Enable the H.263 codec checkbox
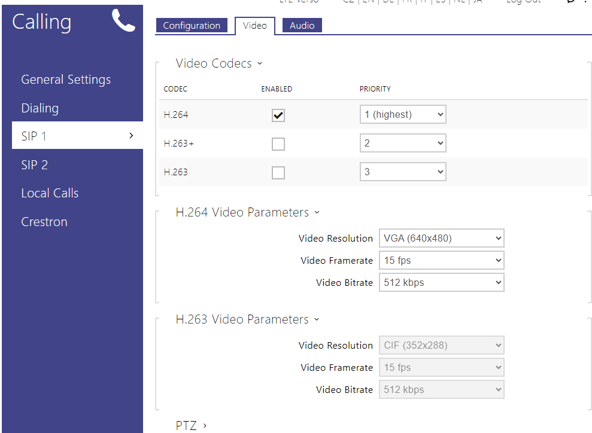The height and width of the screenshot is (433, 592). pyautogui.click(x=278, y=173)
